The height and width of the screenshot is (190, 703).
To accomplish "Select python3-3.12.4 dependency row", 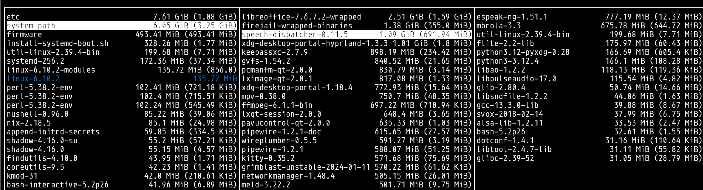I will (x=508, y=61).
